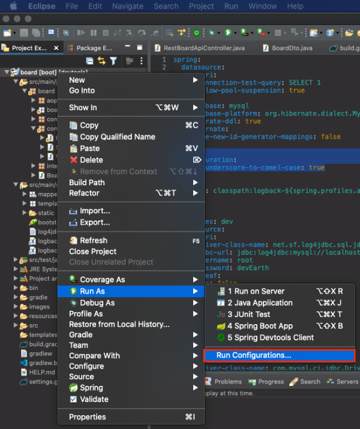Viewport: 360px width, 429px height.
Task: Click the Step Return toolbar icon
Action: click(x=155, y=33)
